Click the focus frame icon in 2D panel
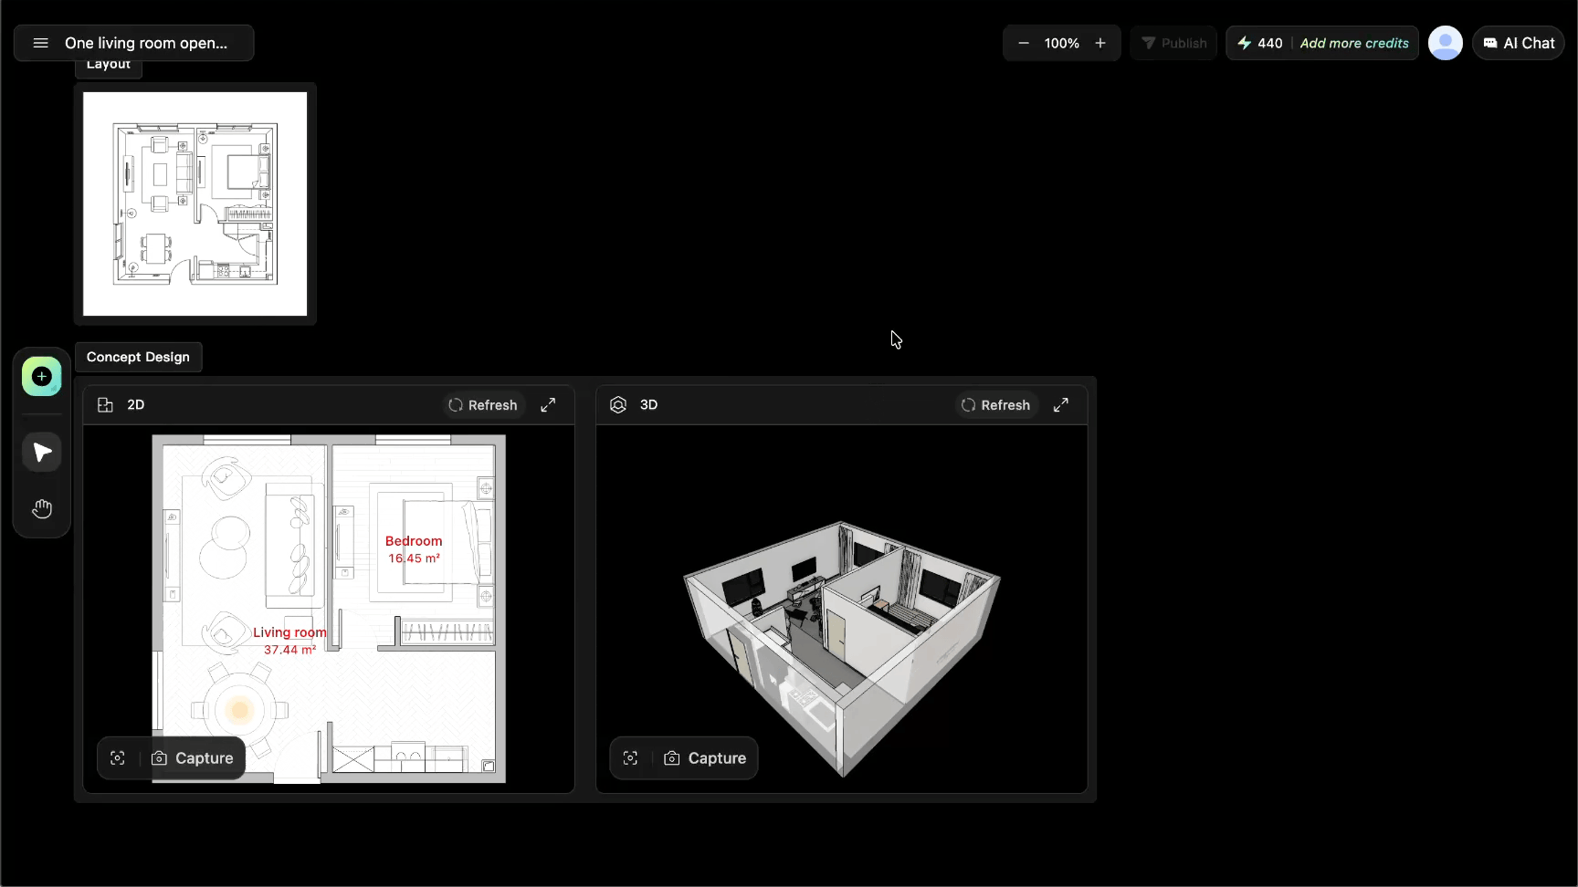Screen dimensions: 1578x887 (x=118, y=758)
